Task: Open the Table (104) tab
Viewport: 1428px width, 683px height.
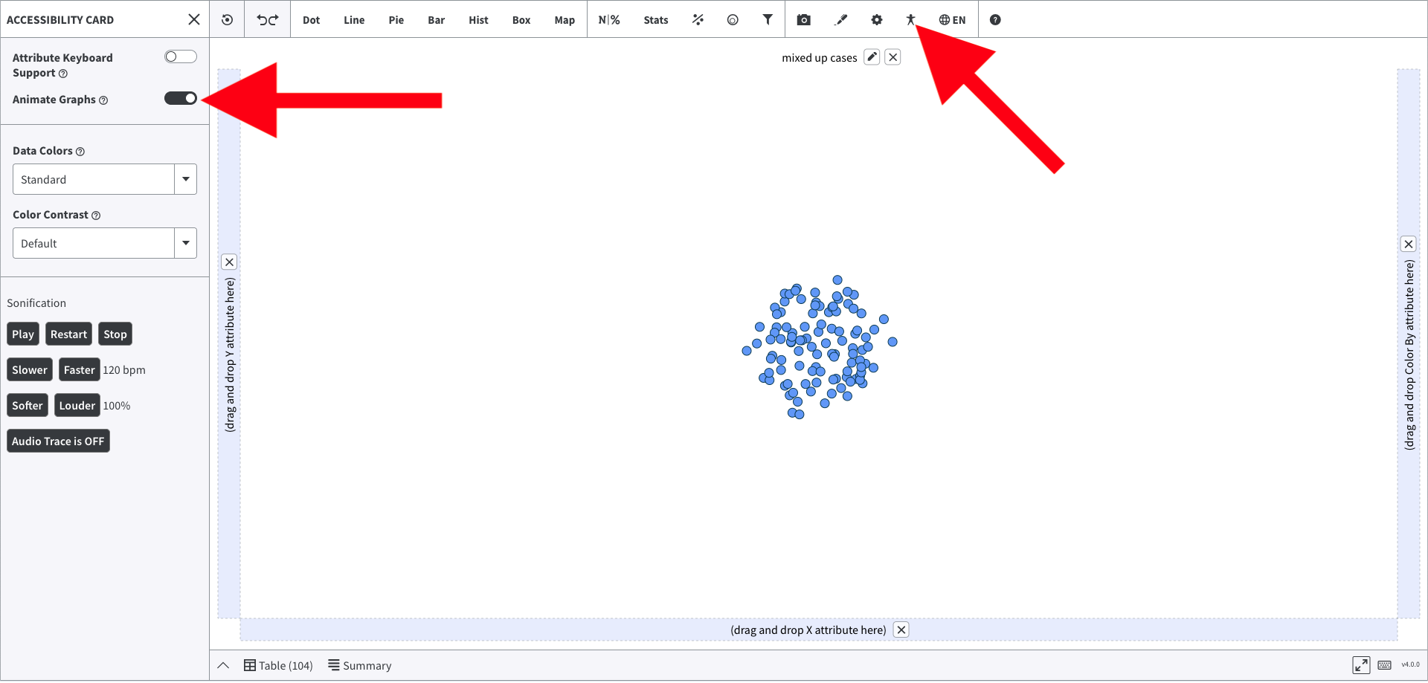Action: click(279, 666)
